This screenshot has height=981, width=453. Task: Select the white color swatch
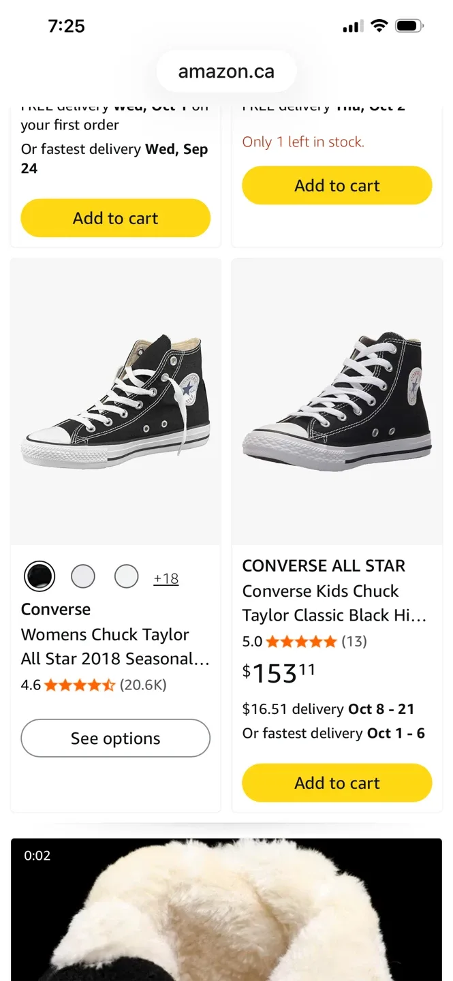pos(127,576)
